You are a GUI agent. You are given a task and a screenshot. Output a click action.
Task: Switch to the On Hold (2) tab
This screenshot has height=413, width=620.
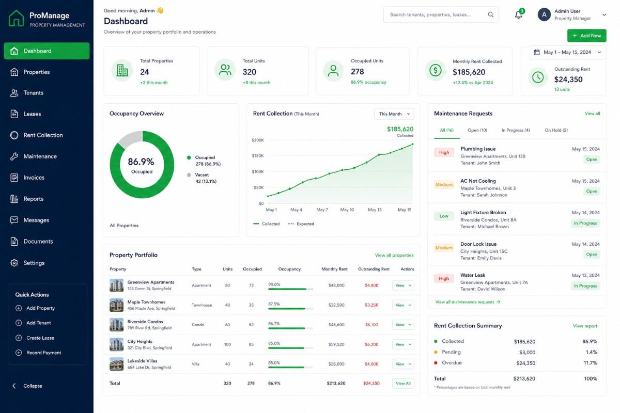point(556,130)
